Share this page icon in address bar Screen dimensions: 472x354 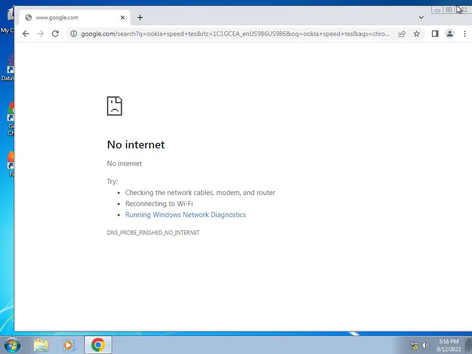[x=402, y=34]
